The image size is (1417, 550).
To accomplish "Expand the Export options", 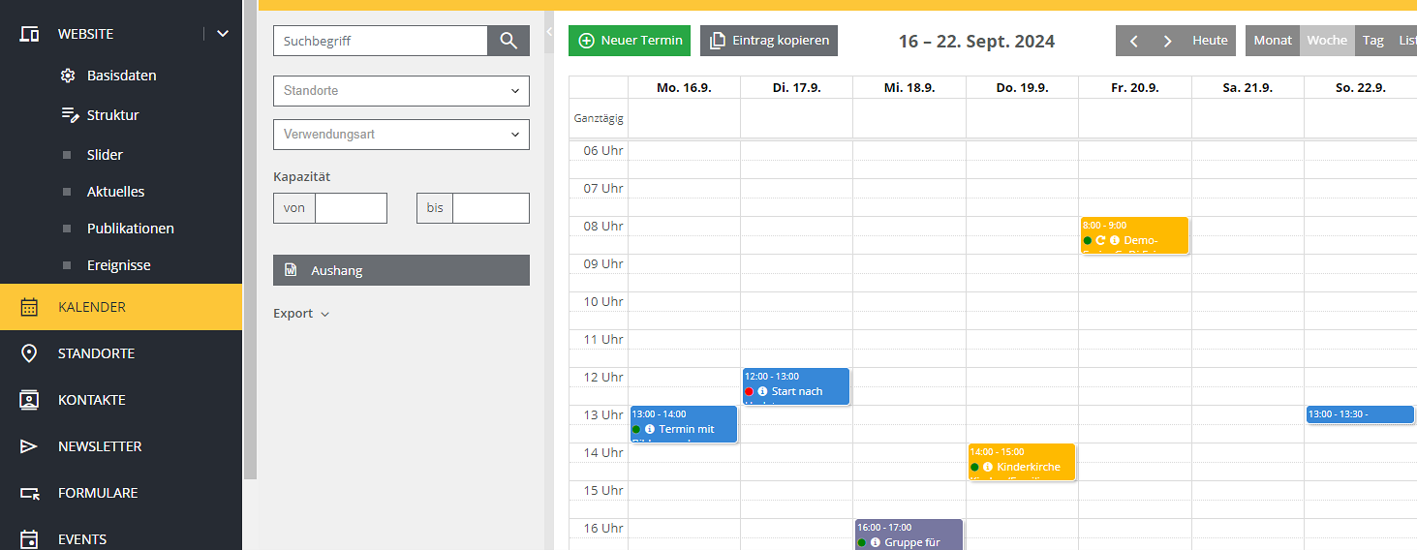I will pyautogui.click(x=301, y=314).
